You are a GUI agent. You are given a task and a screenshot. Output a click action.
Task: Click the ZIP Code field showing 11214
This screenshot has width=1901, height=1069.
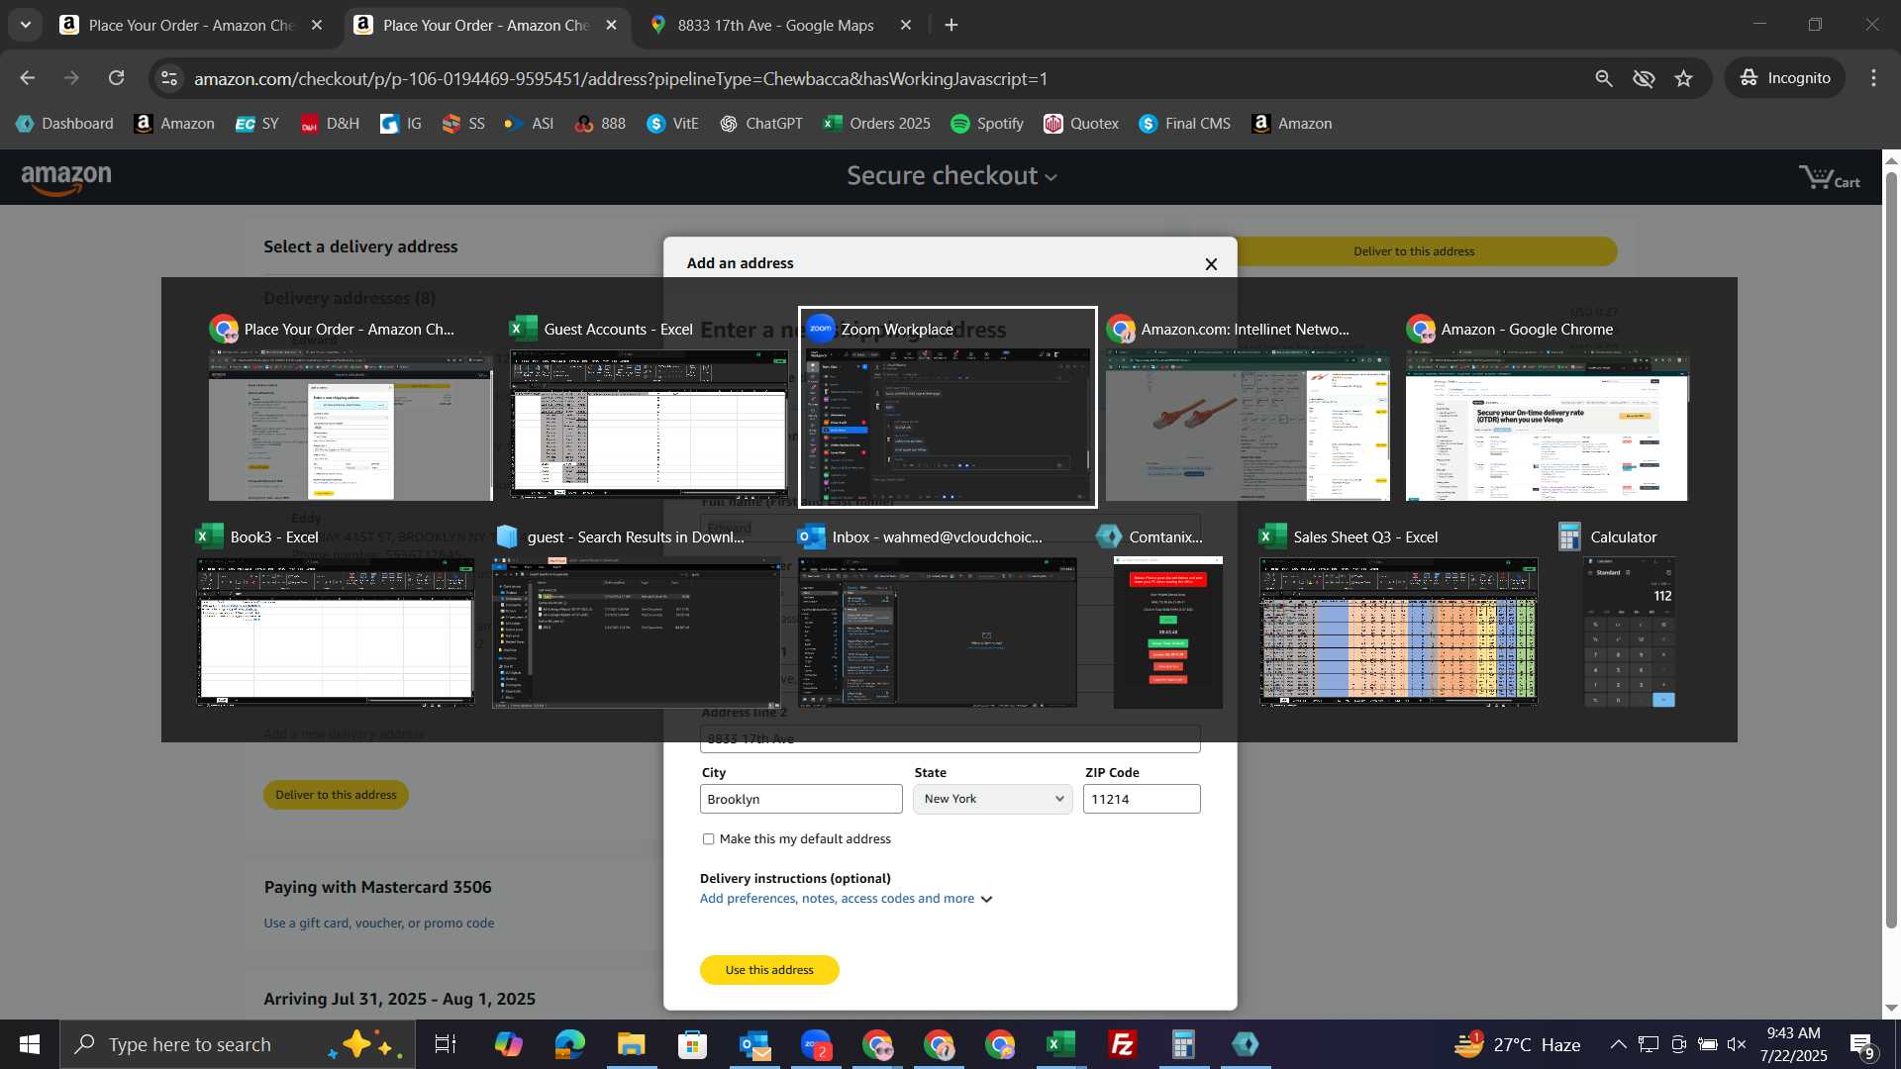point(1142,799)
